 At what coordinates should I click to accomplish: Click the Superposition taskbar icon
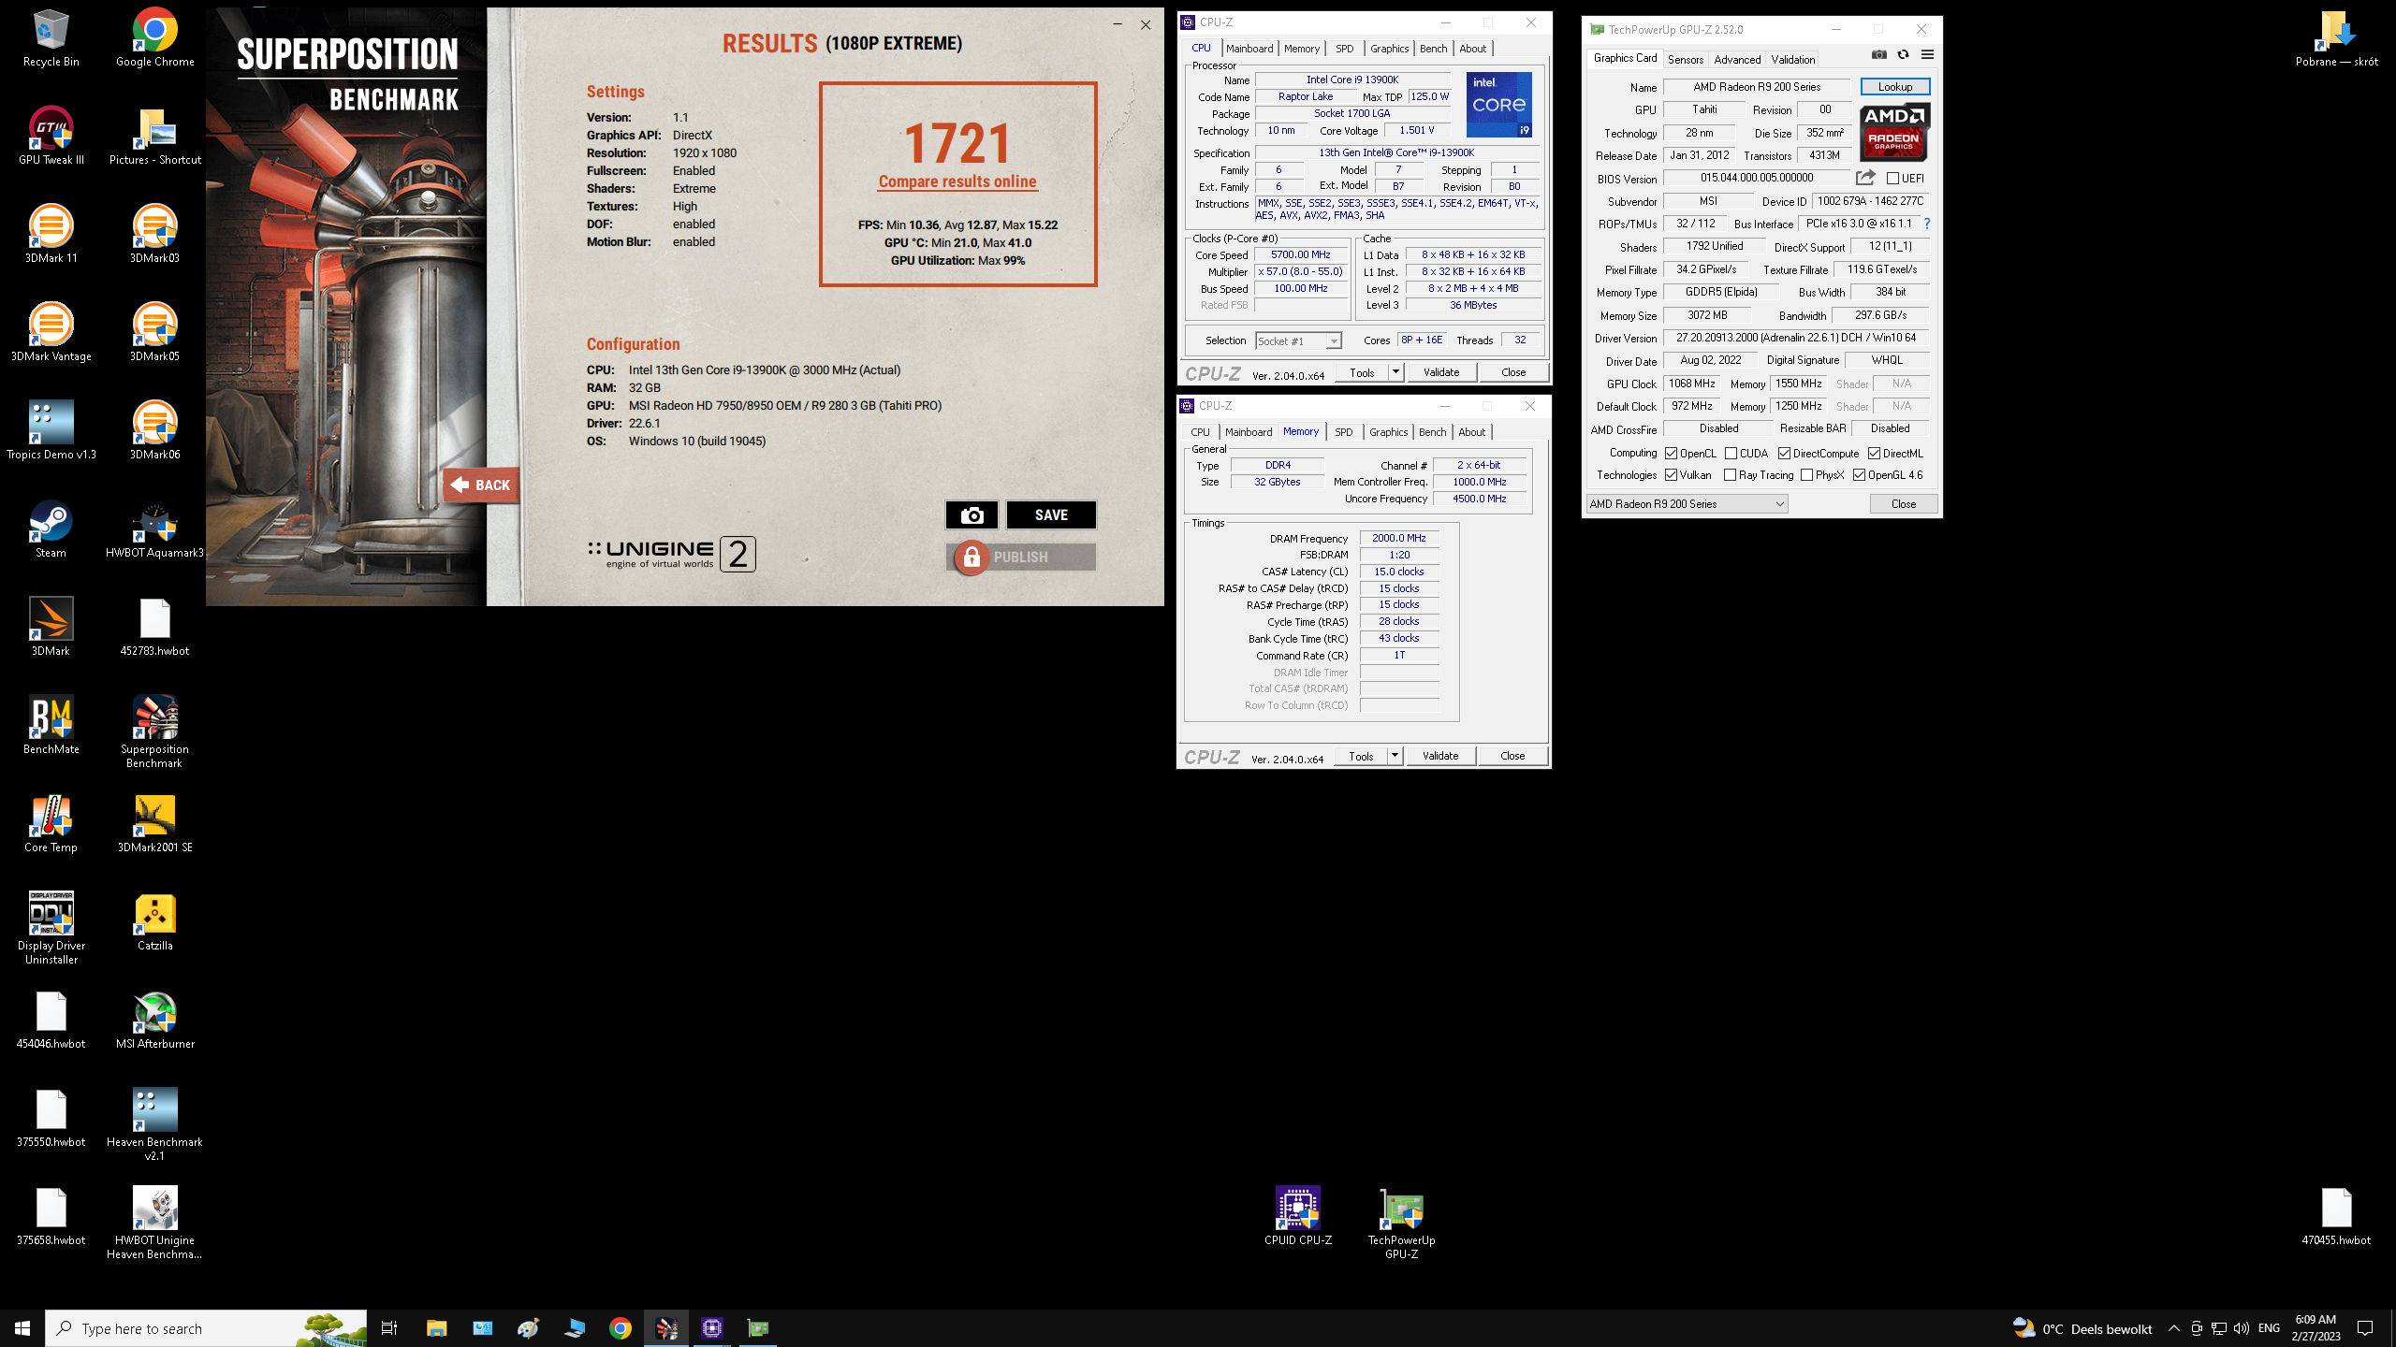[x=666, y=1327]
